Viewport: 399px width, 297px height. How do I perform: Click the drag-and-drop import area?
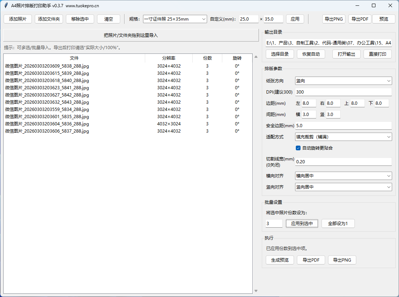click(131, 35)
